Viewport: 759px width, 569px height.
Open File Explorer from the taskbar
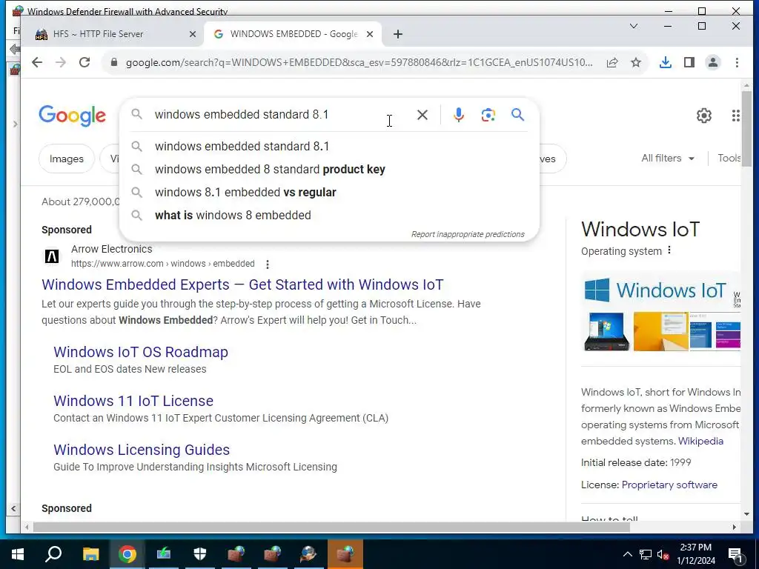(90, 554)
